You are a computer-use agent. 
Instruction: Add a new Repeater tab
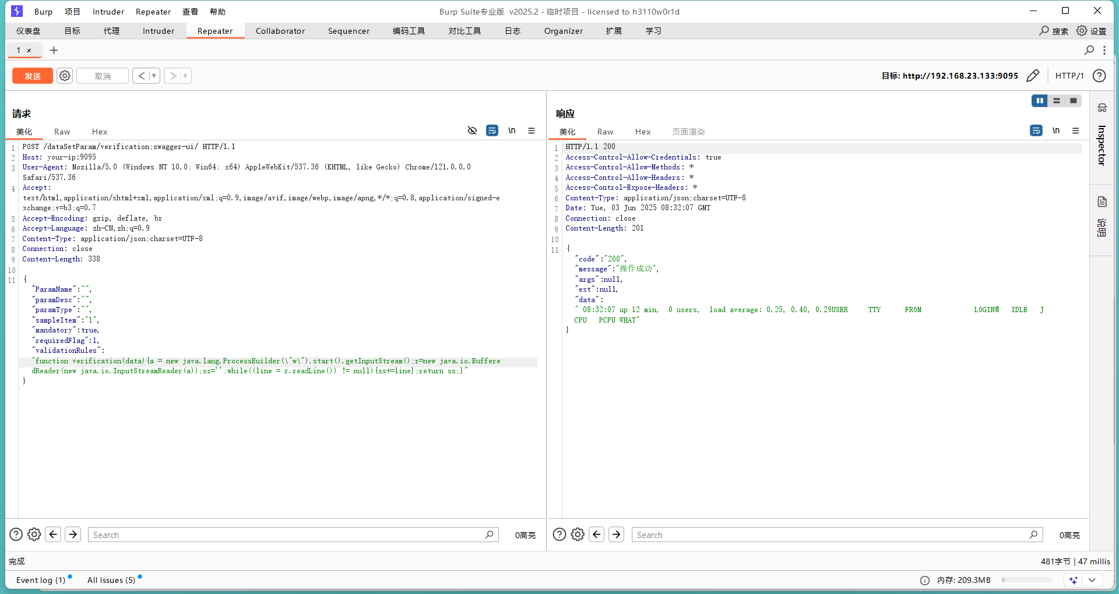point(54,51)
